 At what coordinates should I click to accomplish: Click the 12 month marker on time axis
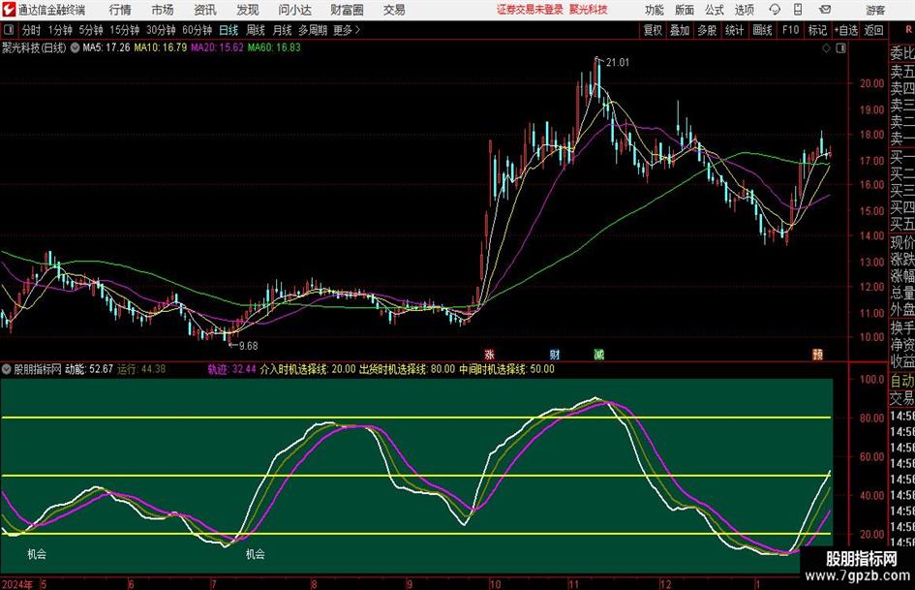[665, 583]
